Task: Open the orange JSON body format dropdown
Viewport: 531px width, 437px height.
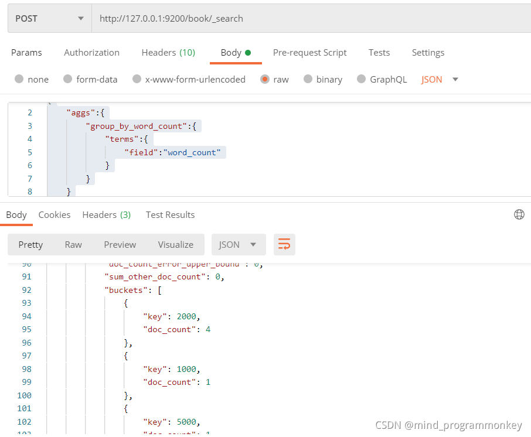Action: pyautogui.click(x=440, y=79)
